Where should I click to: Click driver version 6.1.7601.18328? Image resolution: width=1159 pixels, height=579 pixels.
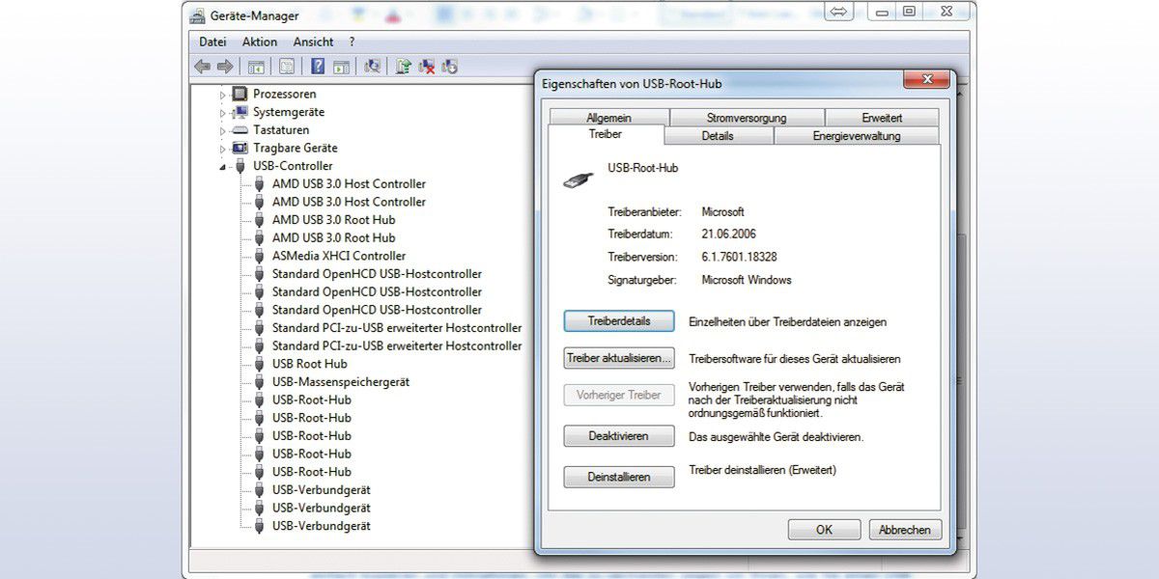pyautogui.click(x=740, y=258)
